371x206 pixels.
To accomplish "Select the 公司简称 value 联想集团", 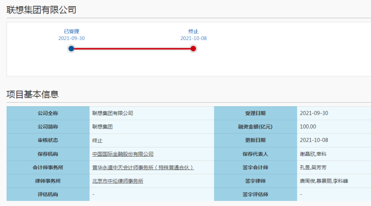I will click(x=102, y=127).
